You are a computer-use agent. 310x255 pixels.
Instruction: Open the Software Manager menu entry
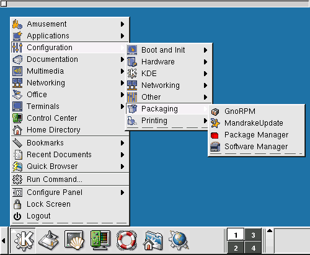tap(256, 147)
